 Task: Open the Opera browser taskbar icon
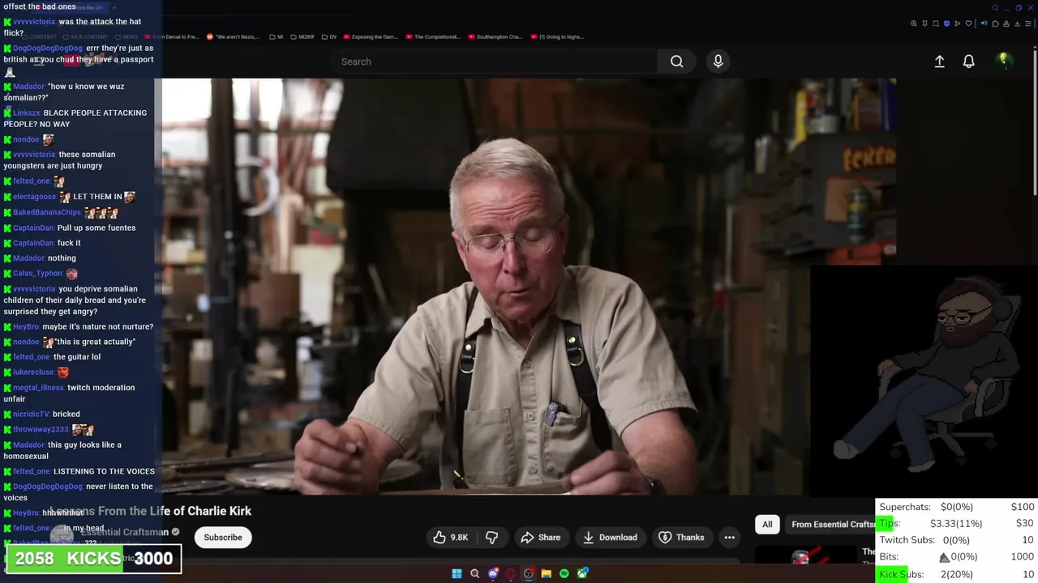[510, 574]
